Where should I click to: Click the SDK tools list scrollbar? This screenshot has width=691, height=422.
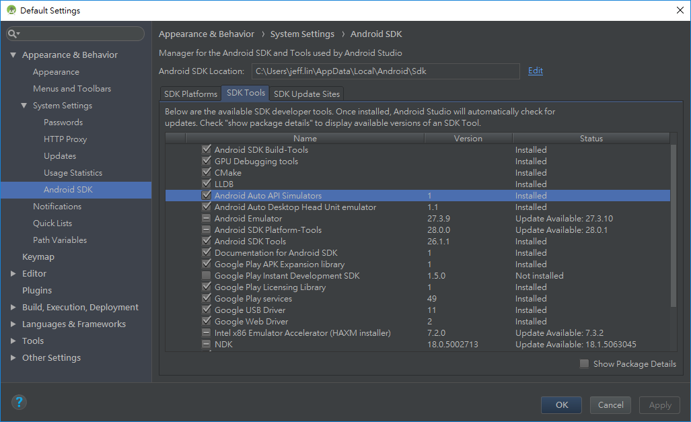(674, 225)
